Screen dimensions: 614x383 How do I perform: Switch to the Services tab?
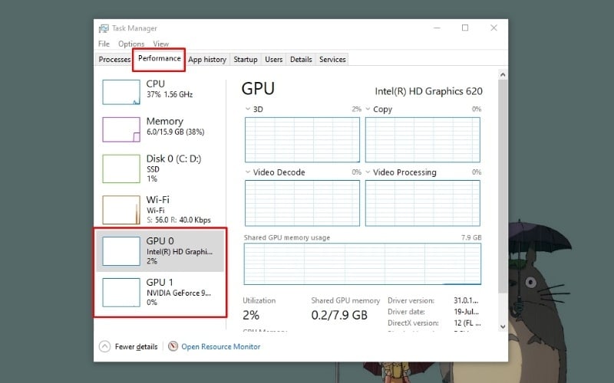pos(332,60)
